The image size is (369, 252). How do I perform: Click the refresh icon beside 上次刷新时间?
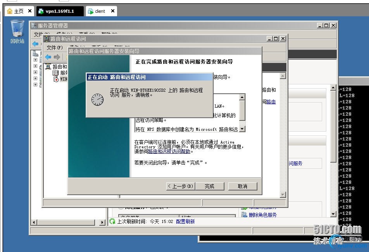112,221
